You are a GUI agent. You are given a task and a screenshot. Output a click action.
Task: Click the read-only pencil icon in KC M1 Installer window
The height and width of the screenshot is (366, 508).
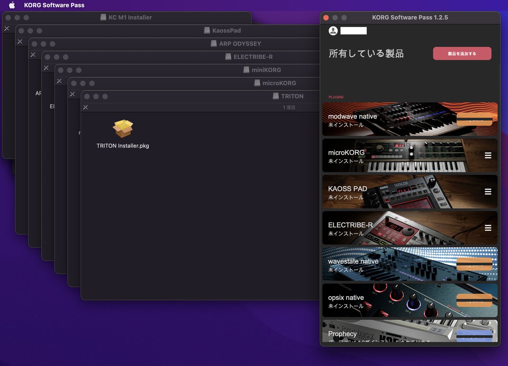point(7,28)
